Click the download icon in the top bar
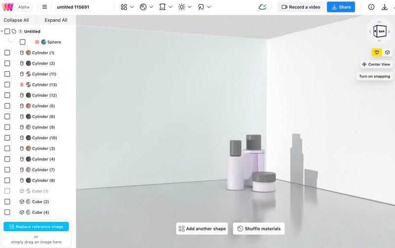This screenshot has width=395, height=248. point(385,7)
